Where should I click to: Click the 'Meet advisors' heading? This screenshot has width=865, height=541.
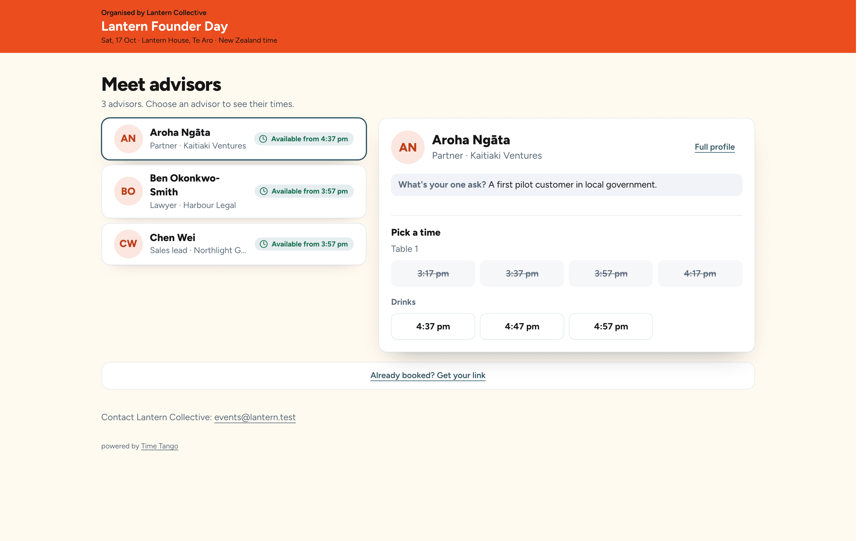[161, 84]
